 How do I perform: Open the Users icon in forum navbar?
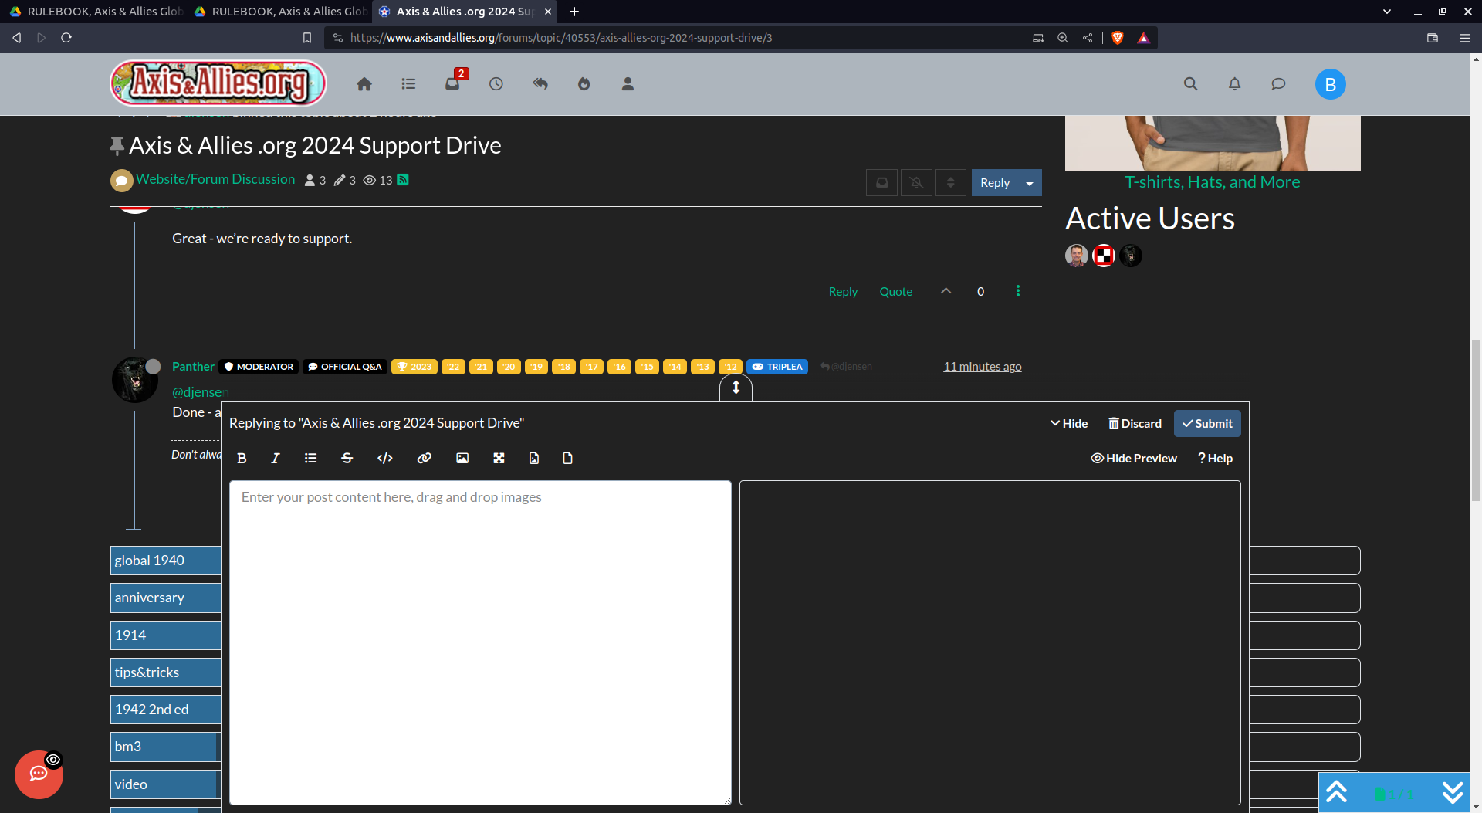[628, 84]
